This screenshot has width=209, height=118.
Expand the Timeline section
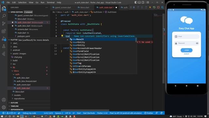tap(14, 106)
